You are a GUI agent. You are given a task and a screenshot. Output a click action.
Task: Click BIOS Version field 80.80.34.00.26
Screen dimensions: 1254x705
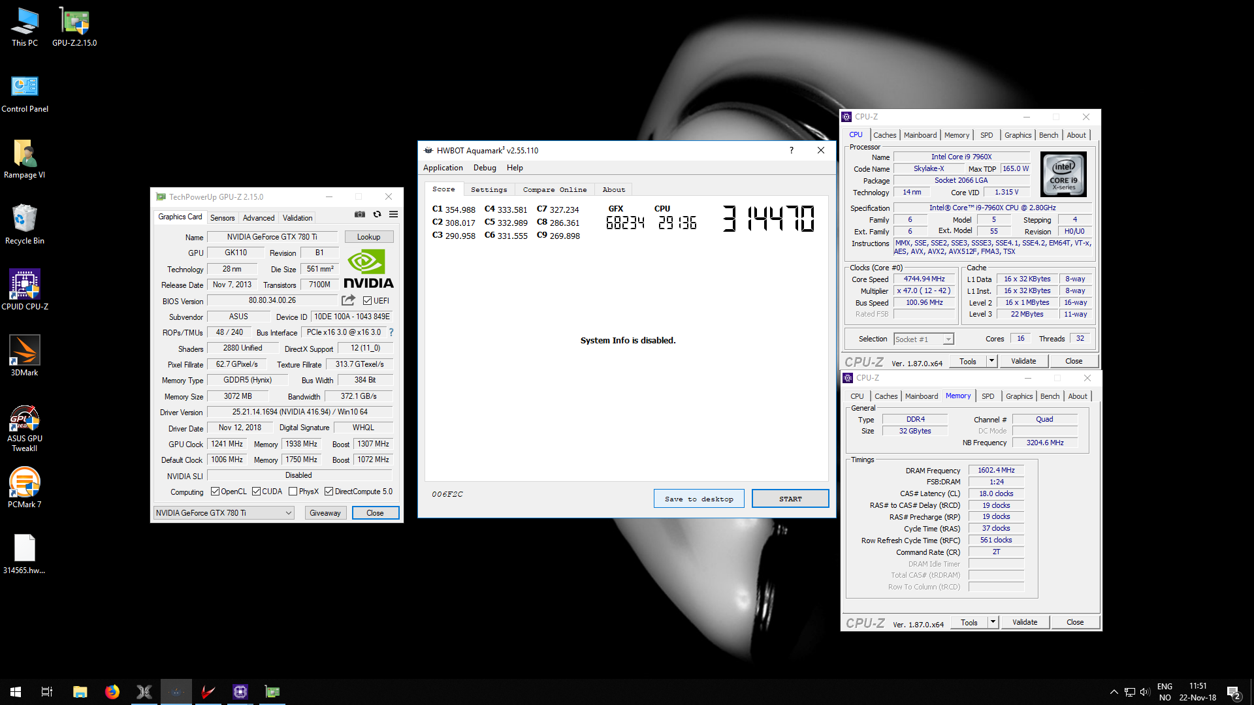click(272, 300)
